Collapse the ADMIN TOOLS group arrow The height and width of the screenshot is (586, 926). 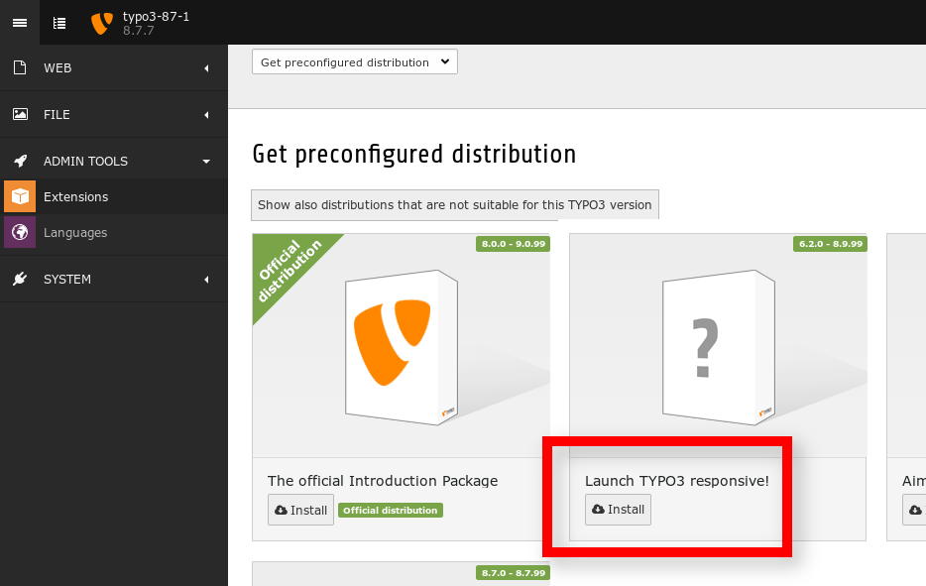pyautogui.click(x=206, y=162)
